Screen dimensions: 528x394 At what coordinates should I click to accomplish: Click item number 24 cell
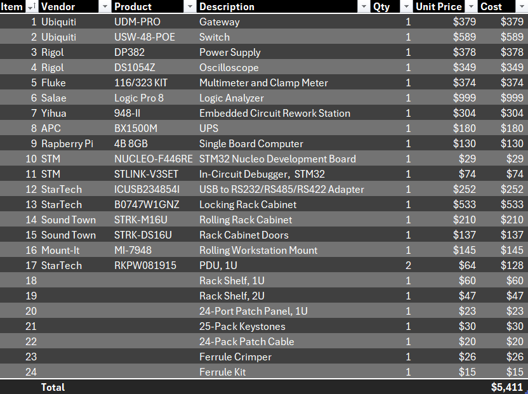(20, 372)
